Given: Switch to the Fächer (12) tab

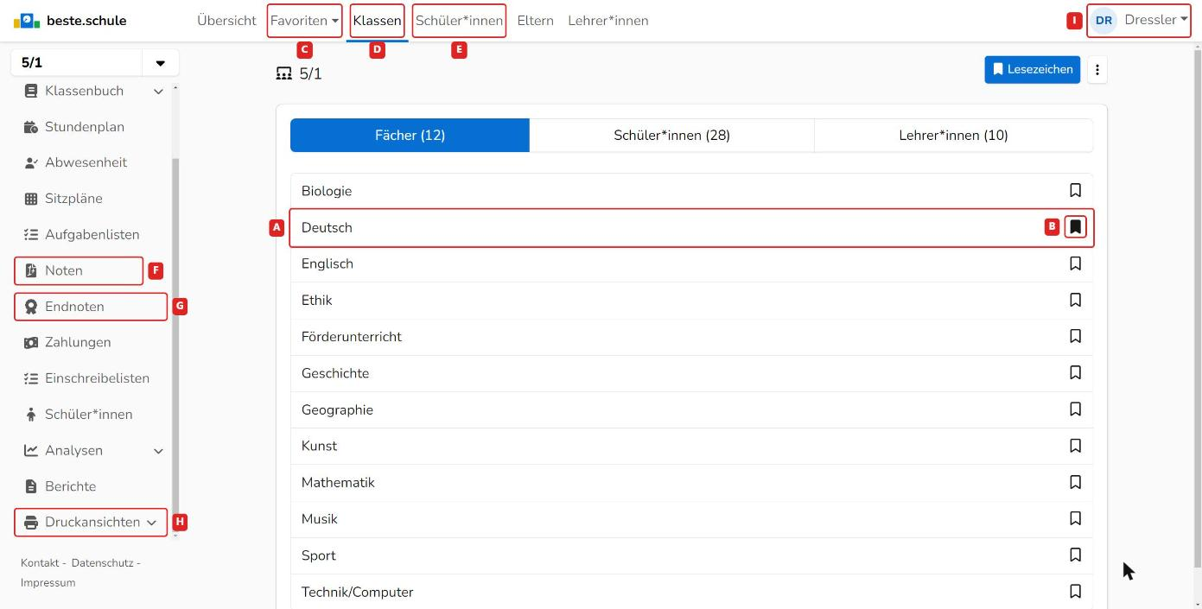Looking at the screenshot, I should [x=410, y=135].
